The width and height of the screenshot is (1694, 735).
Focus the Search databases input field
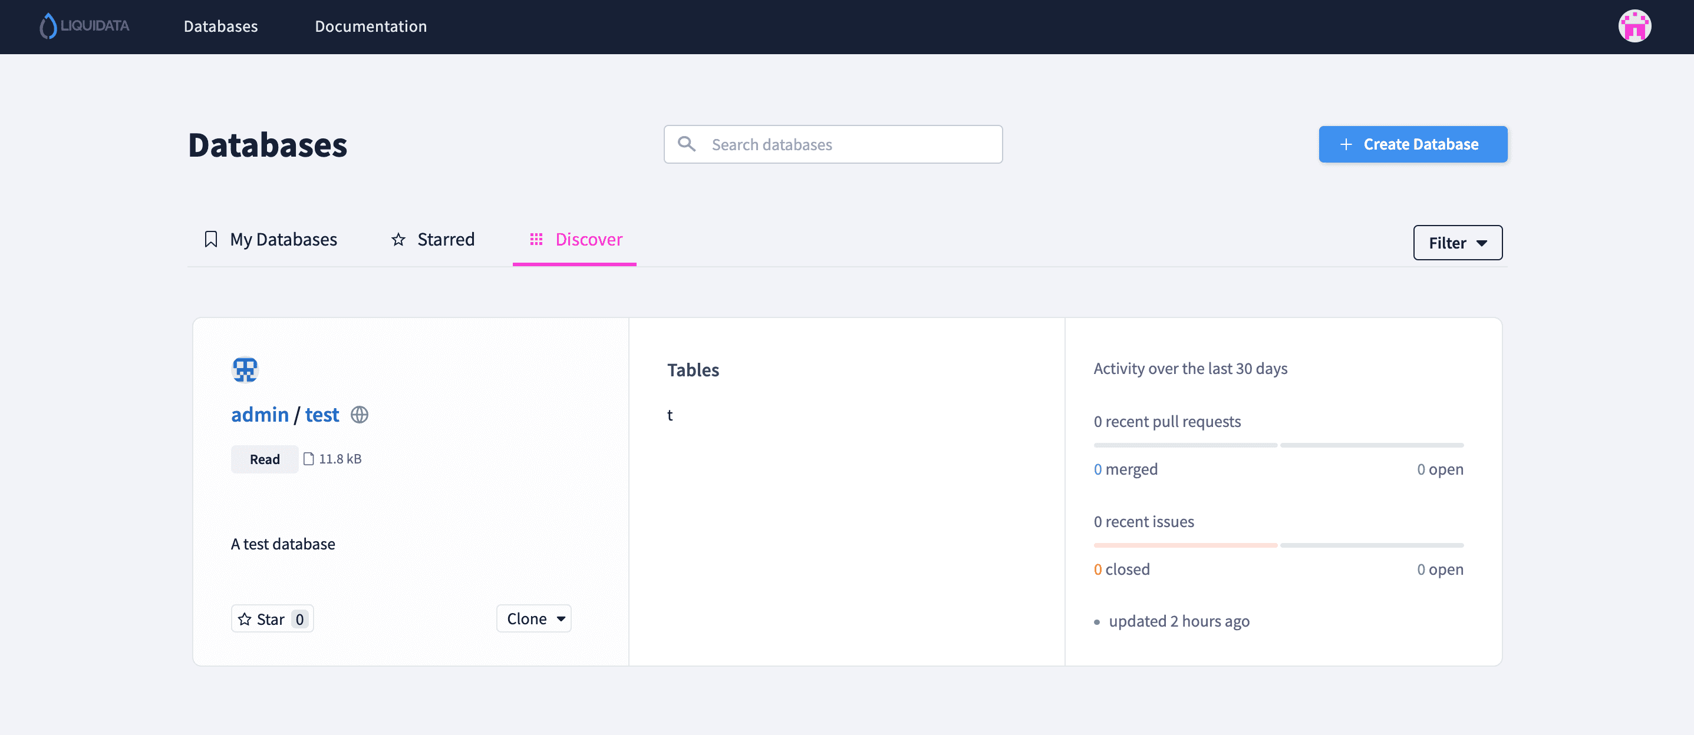833,144
